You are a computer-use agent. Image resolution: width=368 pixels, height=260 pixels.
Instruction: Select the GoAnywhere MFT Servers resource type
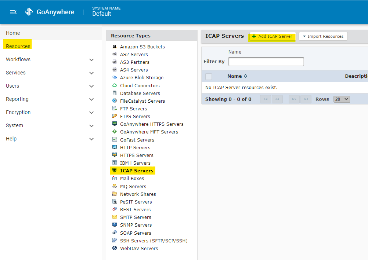tap(149, 132)
